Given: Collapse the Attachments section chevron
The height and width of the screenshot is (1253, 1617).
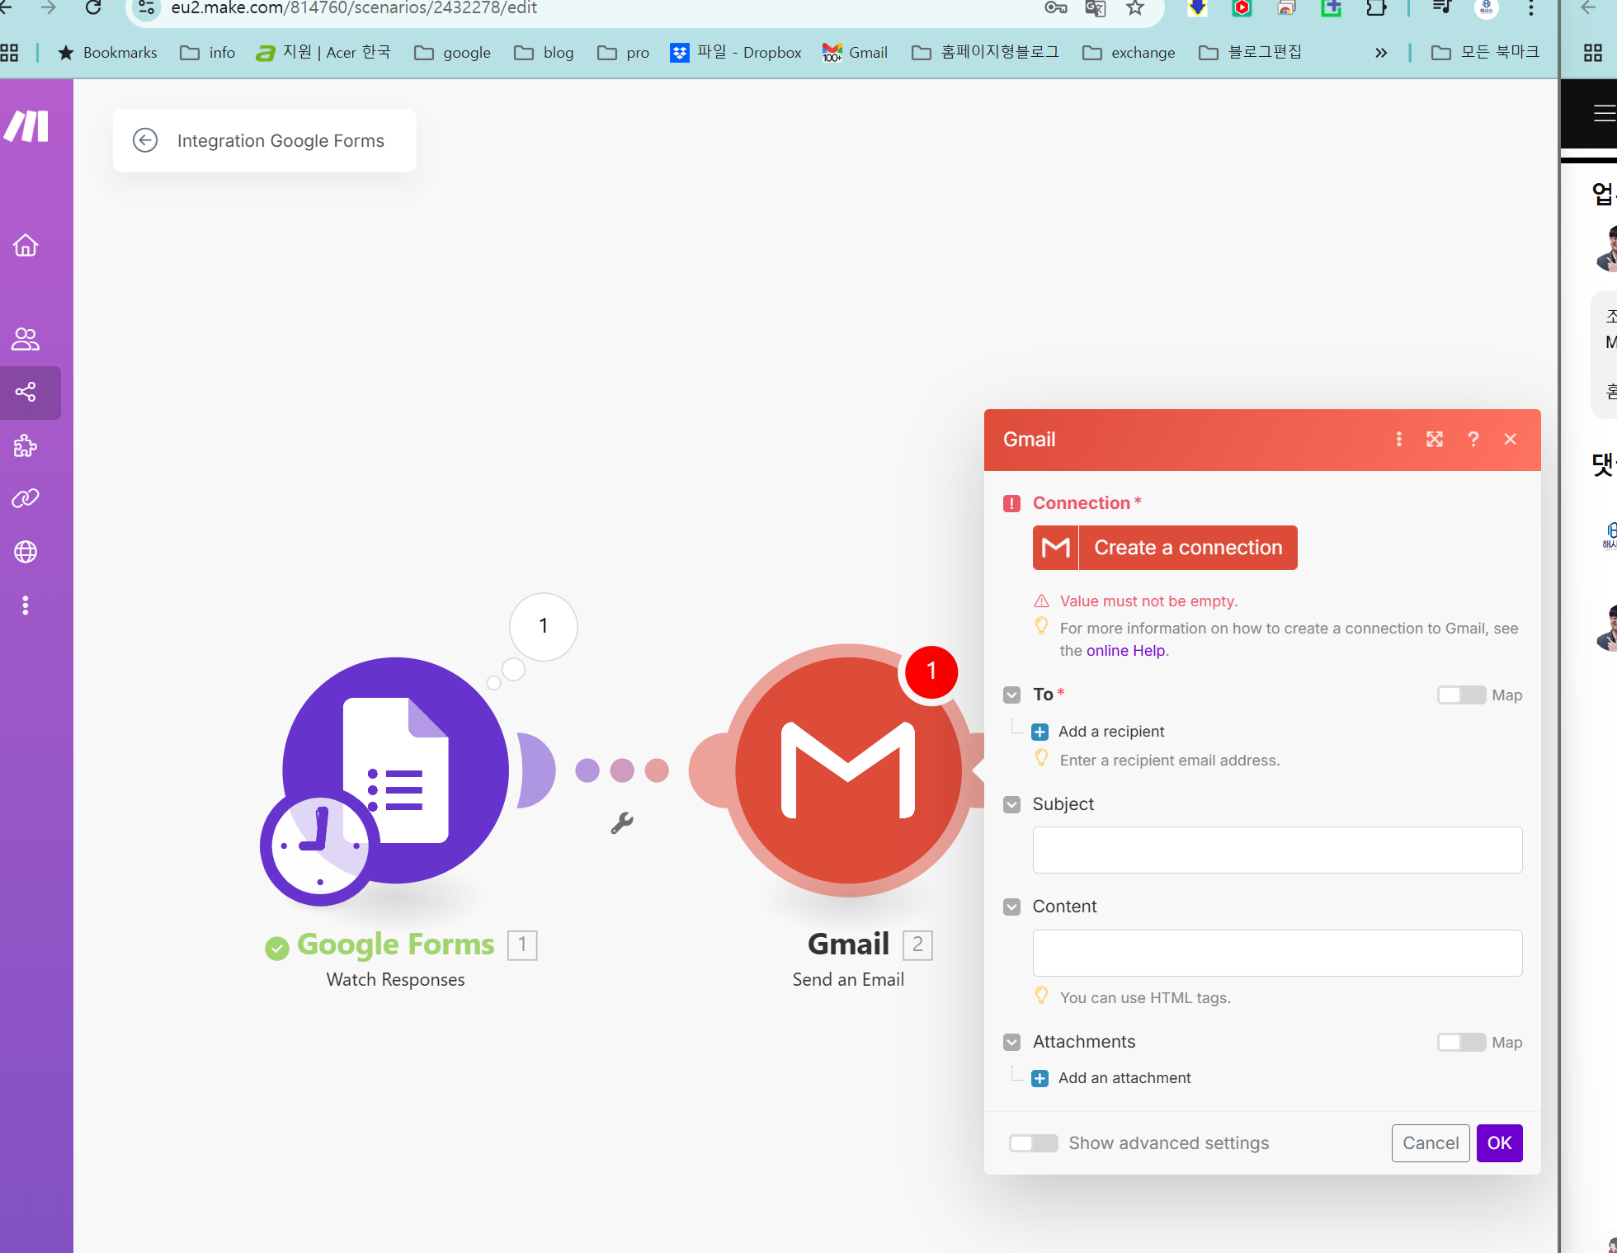Looking at the screenshot, I should point(1012,1042).
